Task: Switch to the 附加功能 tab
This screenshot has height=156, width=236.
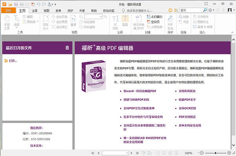Action: tap(109, 11)
